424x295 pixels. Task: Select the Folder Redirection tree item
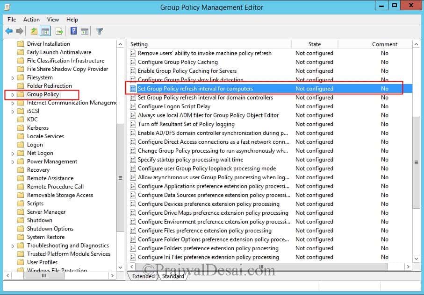point(50,86)
